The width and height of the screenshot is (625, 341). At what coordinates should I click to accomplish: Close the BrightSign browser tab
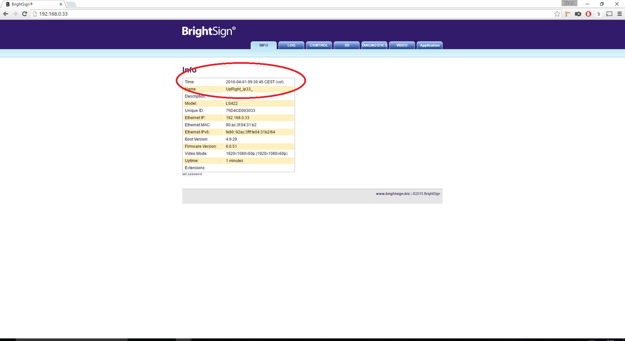pos(61,4)
